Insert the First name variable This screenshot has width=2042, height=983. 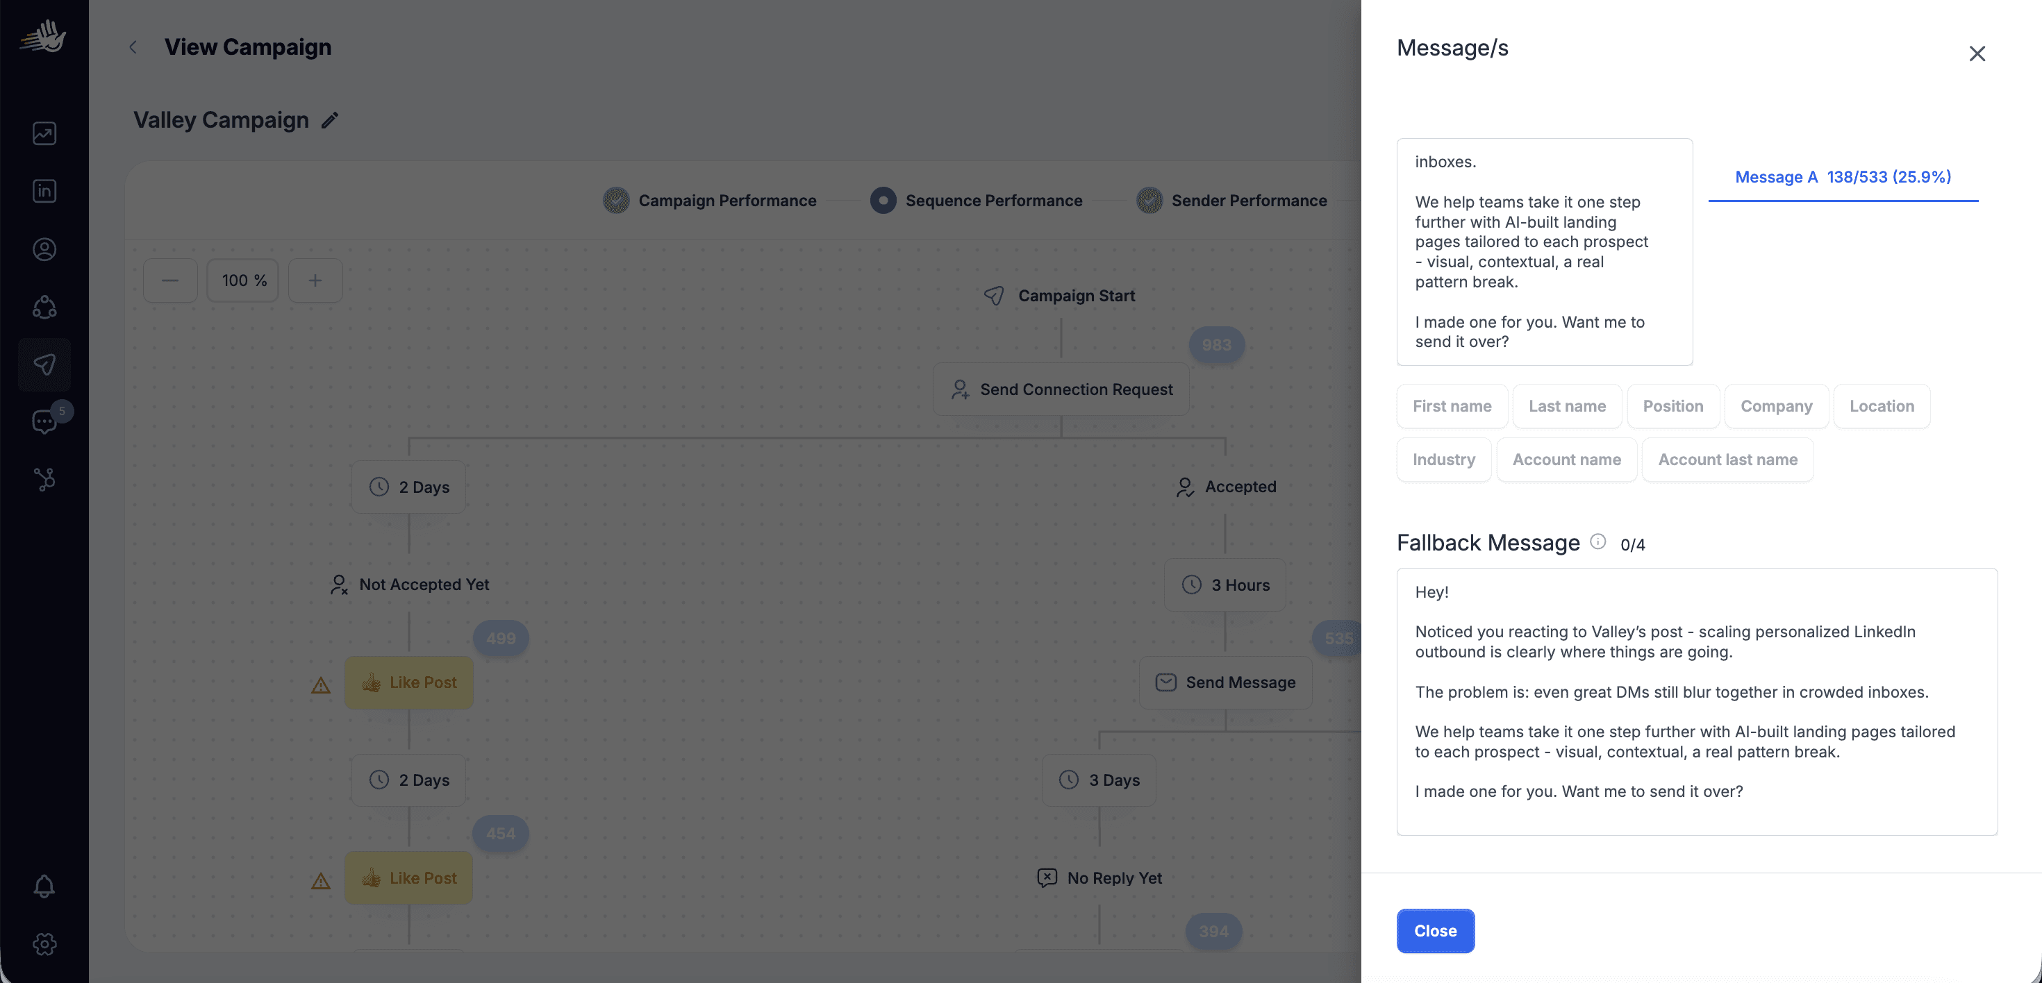tap(1452, 406)
